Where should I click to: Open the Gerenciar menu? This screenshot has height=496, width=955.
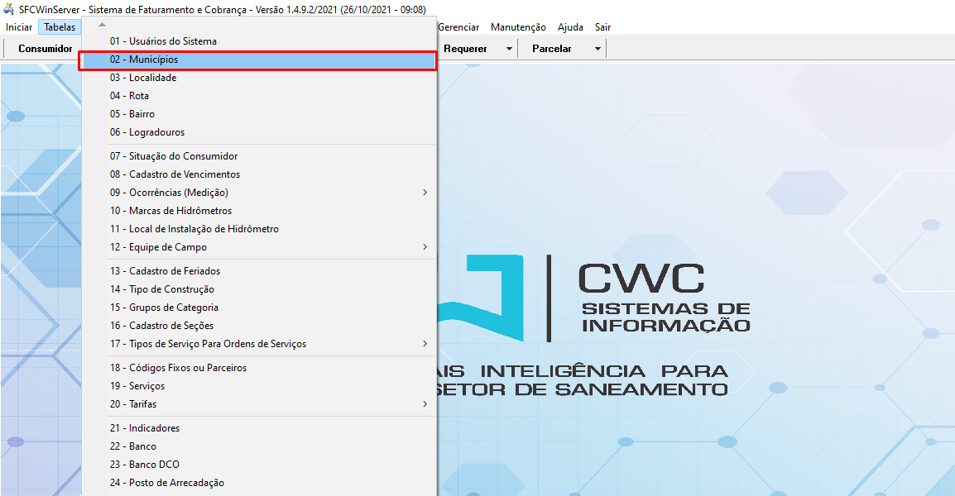tap(458, 26)
